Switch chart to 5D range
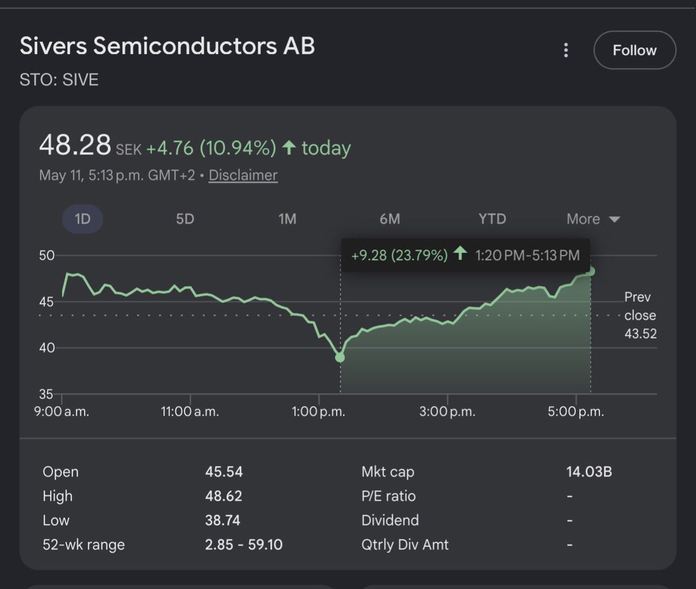The height and width of the screenshot is (589, 696). pyautogui.click(x=185, y=219)
